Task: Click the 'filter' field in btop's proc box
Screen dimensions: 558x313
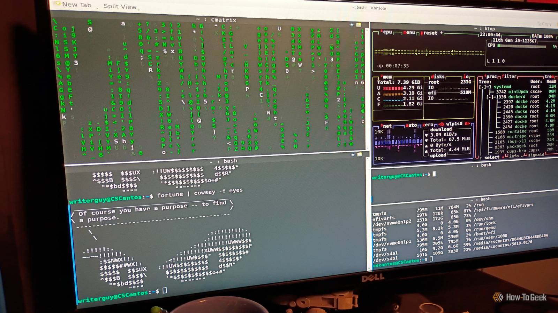Action: click(x=509, y=77)
